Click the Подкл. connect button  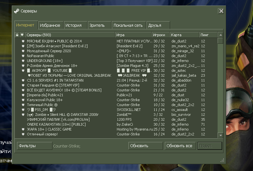[x=210, y=146]
